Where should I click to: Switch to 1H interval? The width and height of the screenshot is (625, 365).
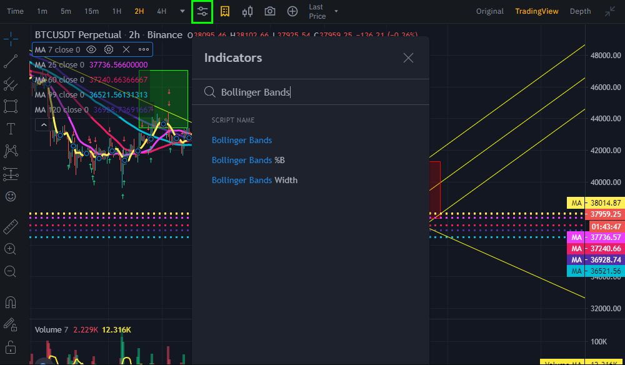(116, 11)
